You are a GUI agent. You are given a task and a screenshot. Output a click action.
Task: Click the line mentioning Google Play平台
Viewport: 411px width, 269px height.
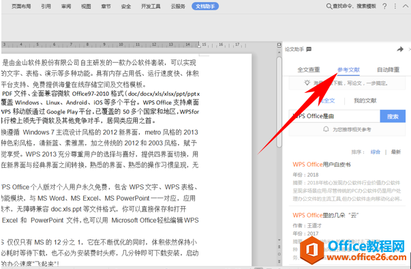click(100, 112)
